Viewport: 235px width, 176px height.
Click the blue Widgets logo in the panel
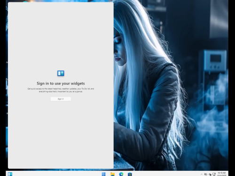click(61, 73)
